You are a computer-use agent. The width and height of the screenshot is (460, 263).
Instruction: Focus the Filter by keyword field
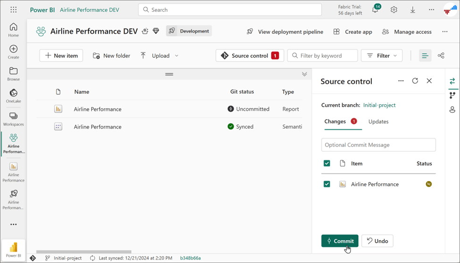322,56
